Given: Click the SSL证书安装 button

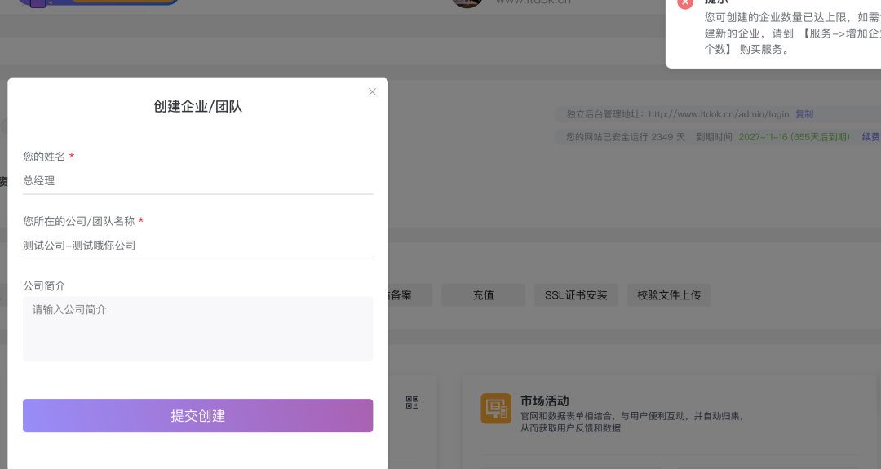Looking at the screenshot, I should (x=576, y=295).
